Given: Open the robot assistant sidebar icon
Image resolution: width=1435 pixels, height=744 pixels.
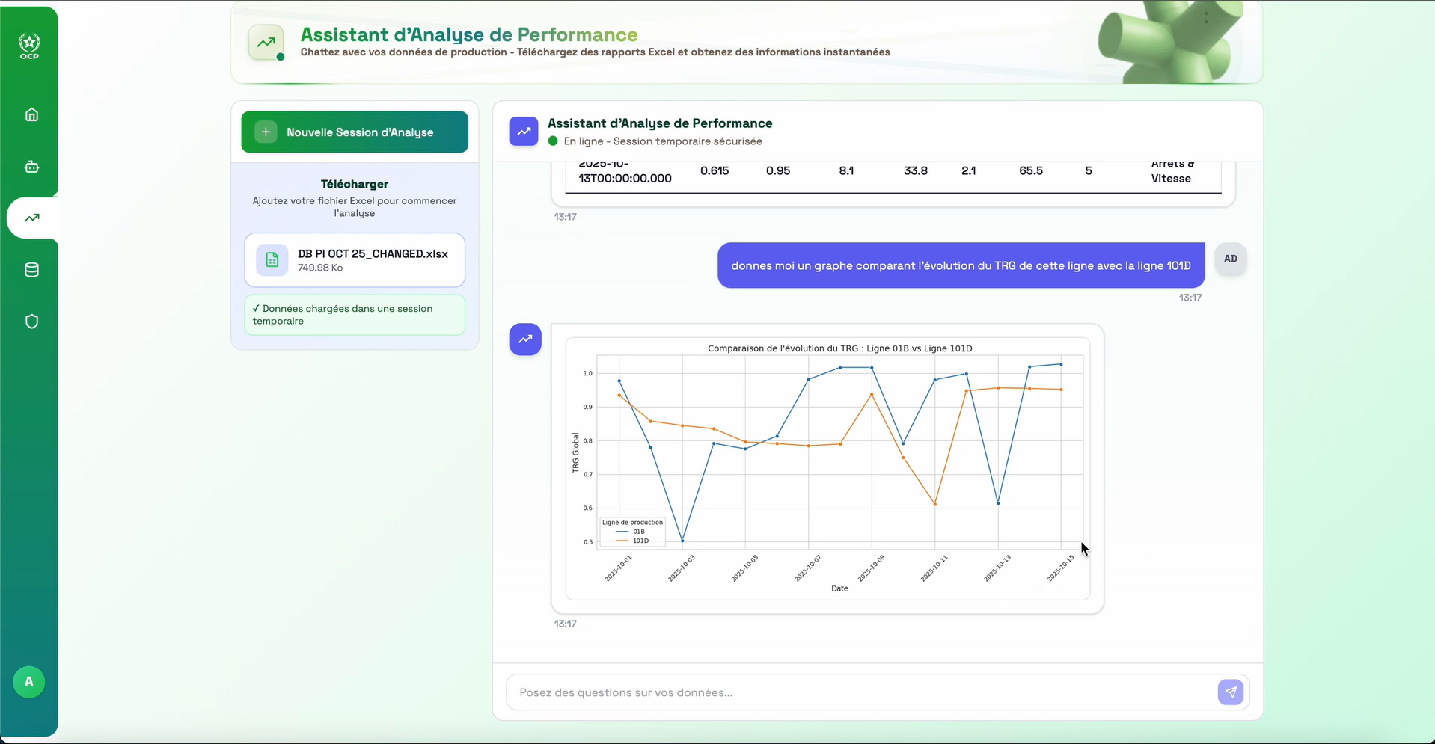Looking at the screenshot, I should 31,167.
